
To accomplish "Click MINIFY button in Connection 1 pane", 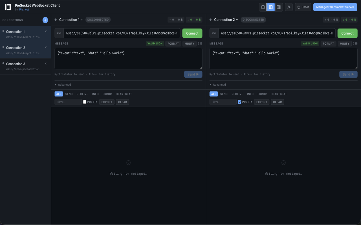I will point(190,44).
